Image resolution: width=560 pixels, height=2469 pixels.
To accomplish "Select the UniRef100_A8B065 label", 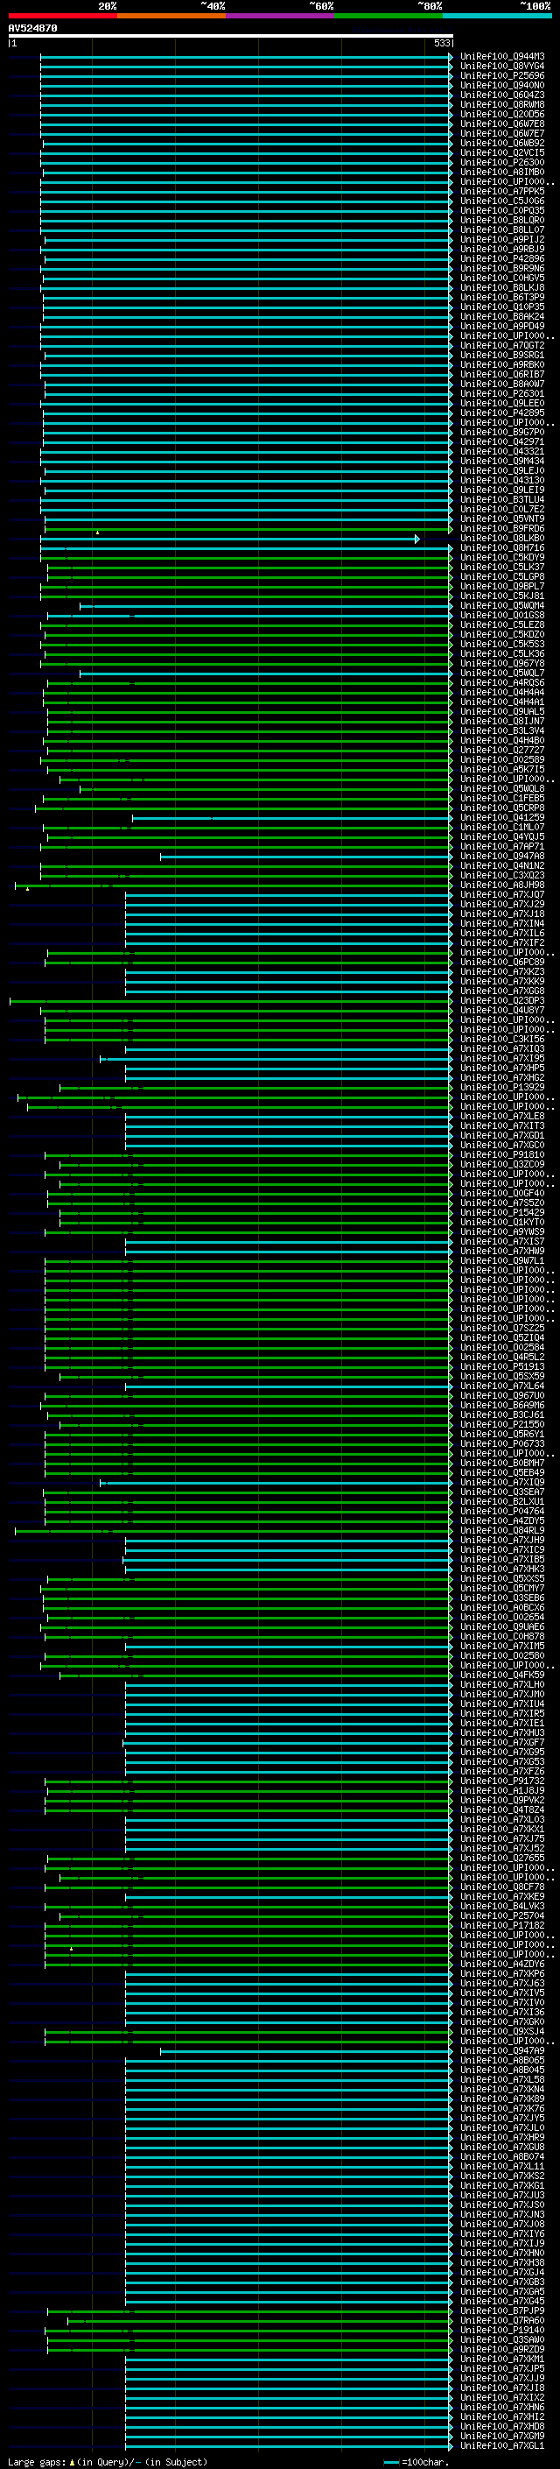I will coord(502,2060).
